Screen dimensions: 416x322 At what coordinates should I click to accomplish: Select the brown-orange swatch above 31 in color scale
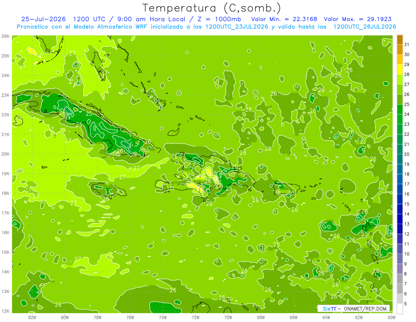(x=400, y=40)
